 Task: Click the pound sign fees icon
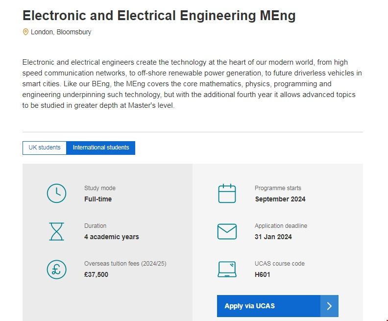click(x=56, y=269)
